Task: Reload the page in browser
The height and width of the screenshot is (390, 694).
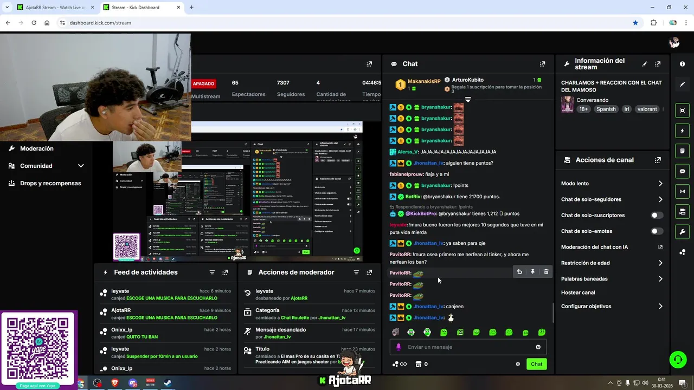Action: click(34, 23)
